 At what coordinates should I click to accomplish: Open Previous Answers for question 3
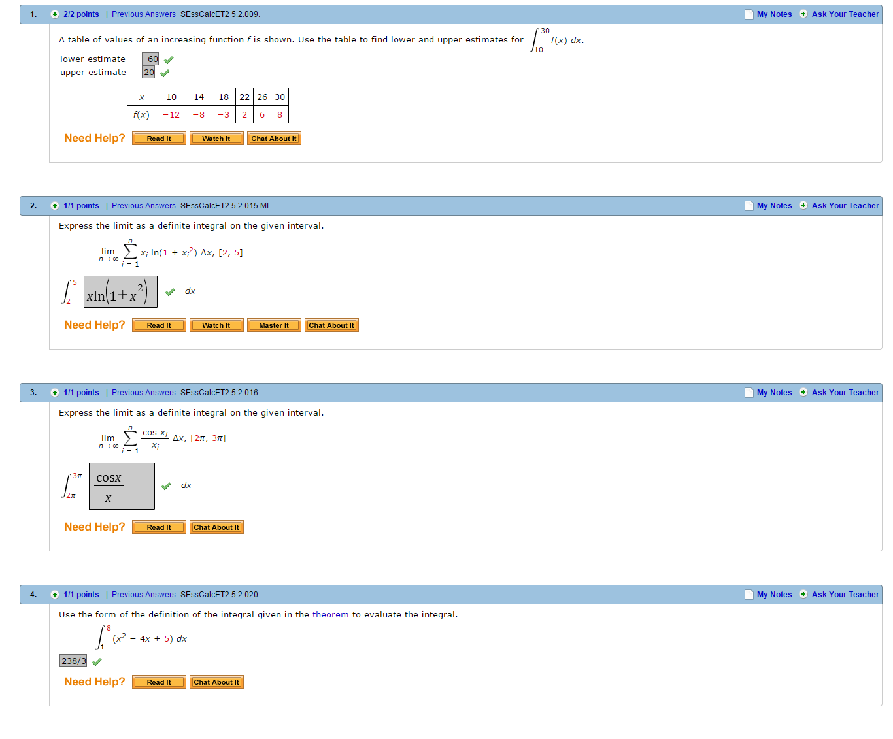143,393
